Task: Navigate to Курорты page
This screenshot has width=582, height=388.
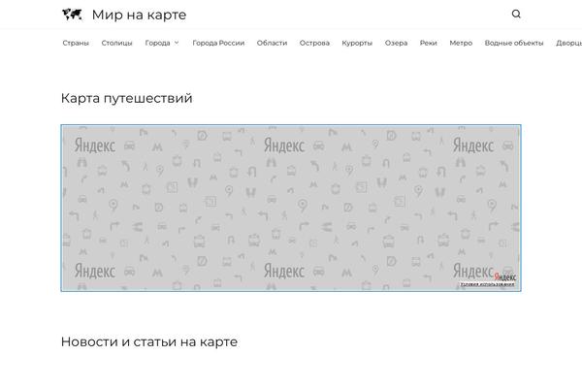Action: [357, 43]
